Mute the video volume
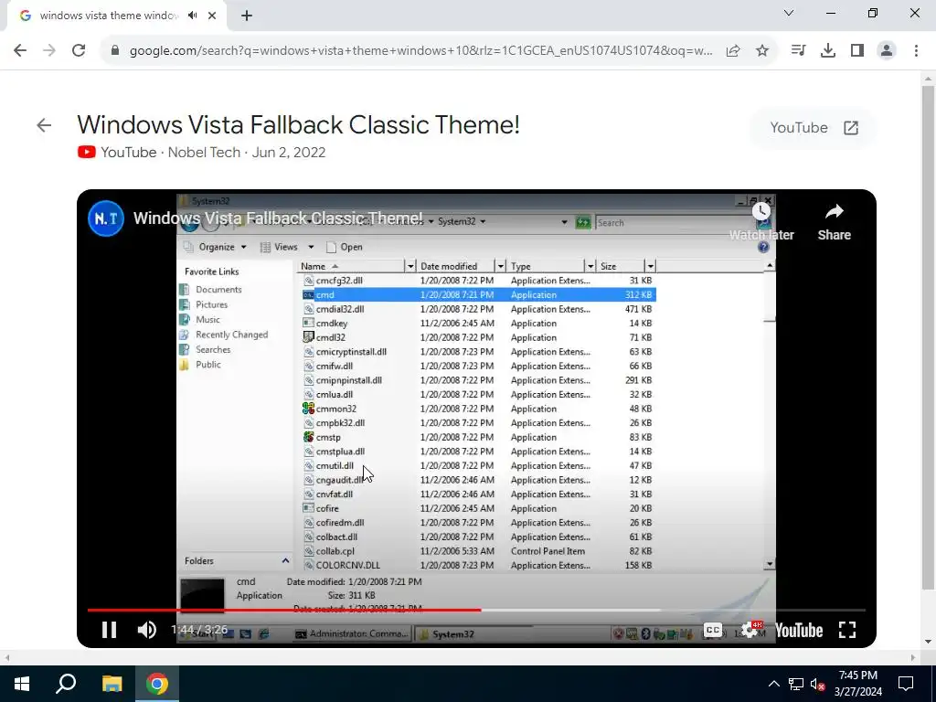The width and height of the screenshot is (936, 702). 147,630
